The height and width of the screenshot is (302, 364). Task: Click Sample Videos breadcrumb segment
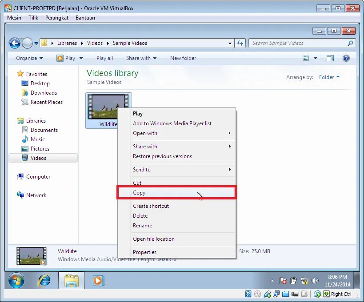[x=130, y=43]
